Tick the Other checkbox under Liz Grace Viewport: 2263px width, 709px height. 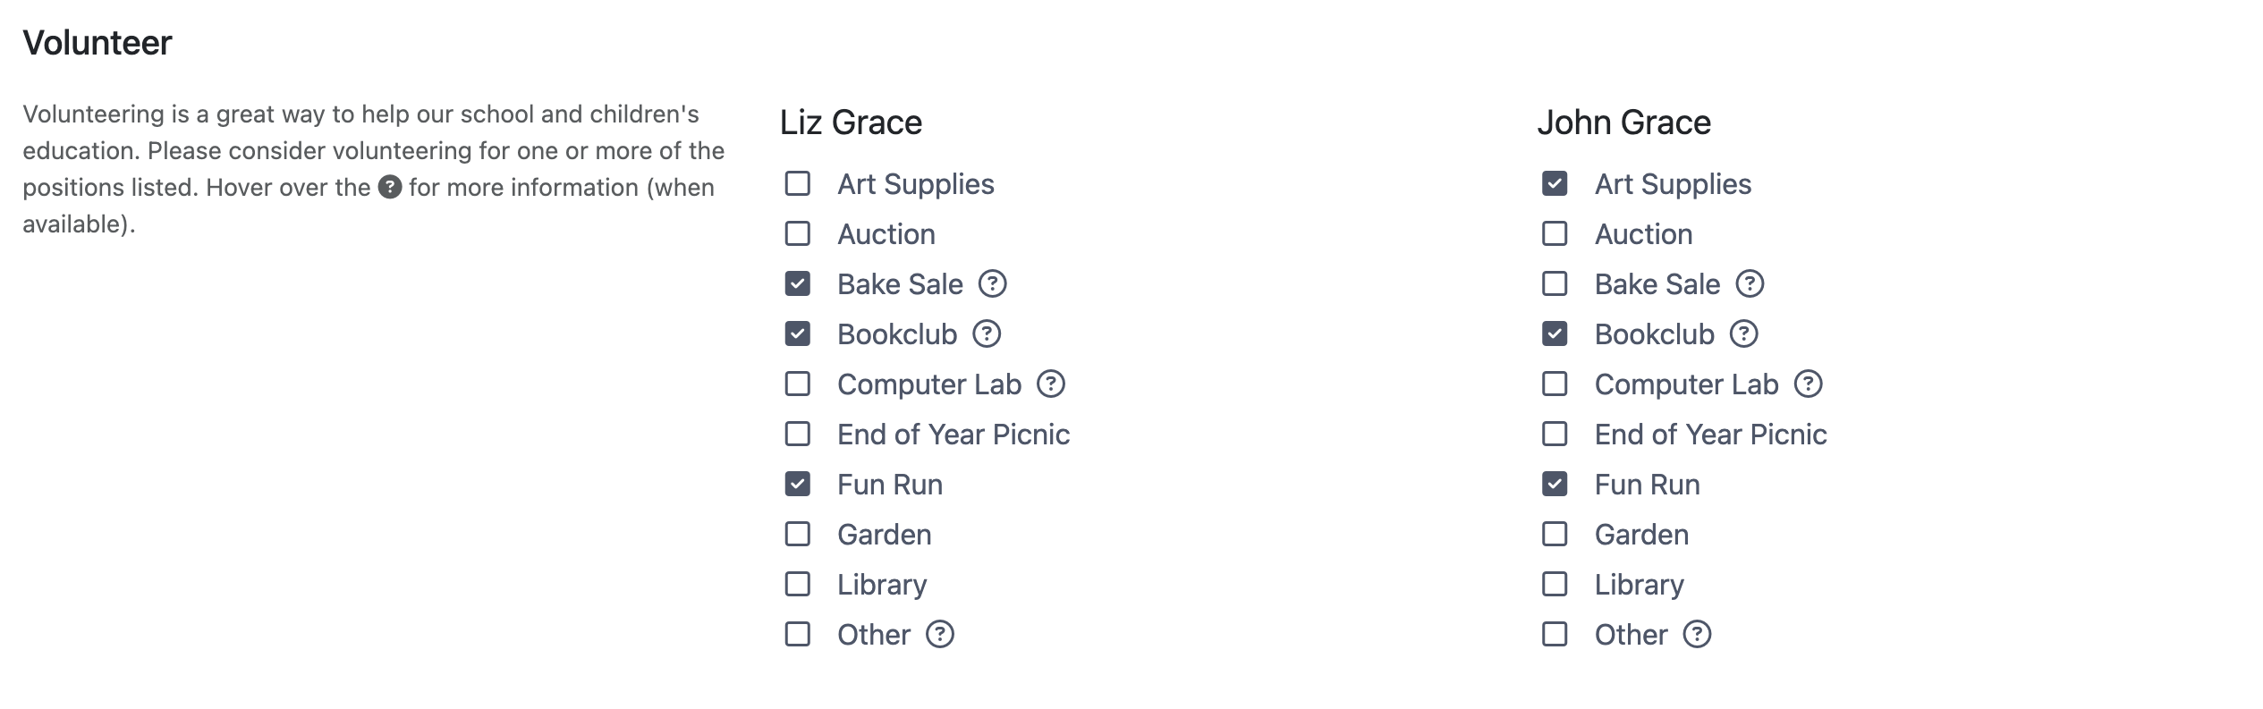(798, 635)
